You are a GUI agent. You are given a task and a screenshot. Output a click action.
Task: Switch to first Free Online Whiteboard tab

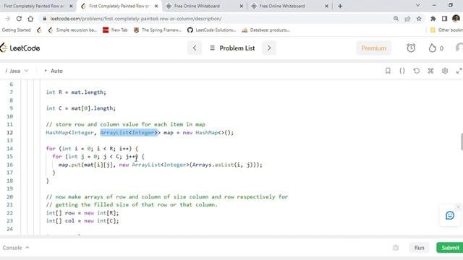point(197,6)
